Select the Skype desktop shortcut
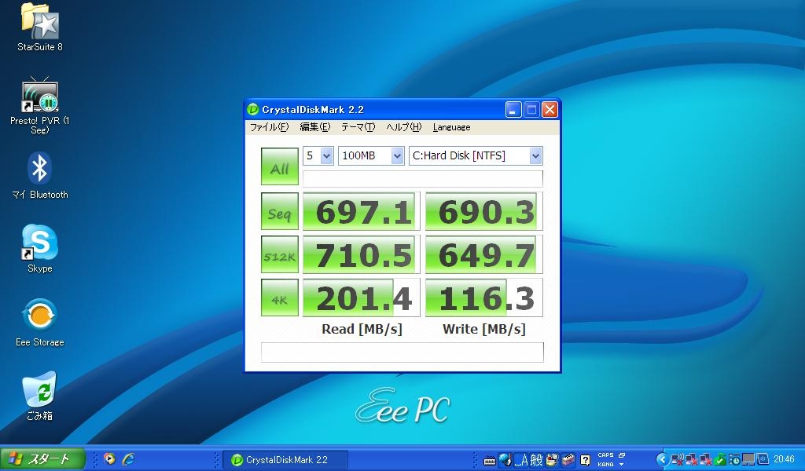This screenshot has height=471, width=805. (39, 248)
